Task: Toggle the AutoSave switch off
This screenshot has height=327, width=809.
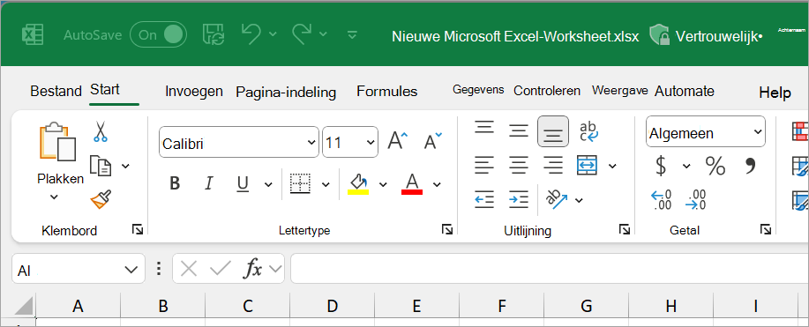Action: (x=159, y=34)
